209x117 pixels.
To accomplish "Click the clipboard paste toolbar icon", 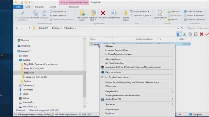I will tap(196, 34).
